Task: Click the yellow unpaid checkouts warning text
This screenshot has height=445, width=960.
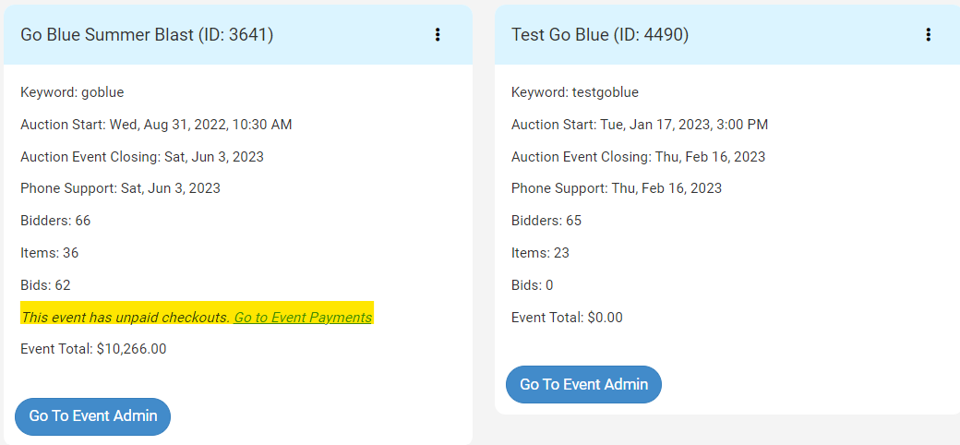Action: tap(125, 318)
